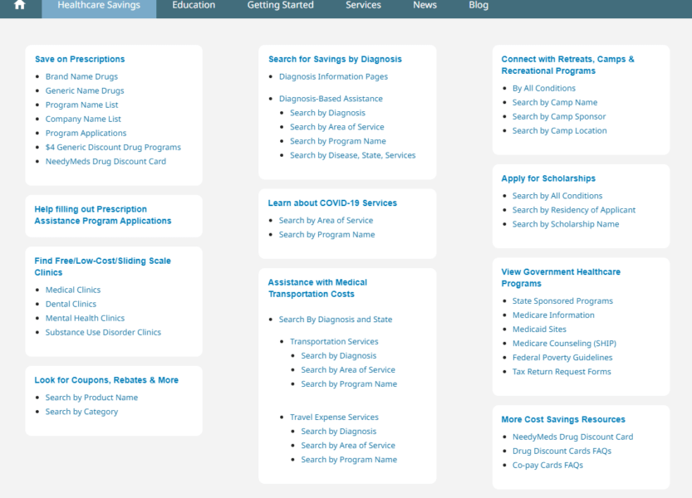The width and height of the screenshot is (692, 498).
Task: Select Search by Disease, State, Services
Action: point(352,155)
